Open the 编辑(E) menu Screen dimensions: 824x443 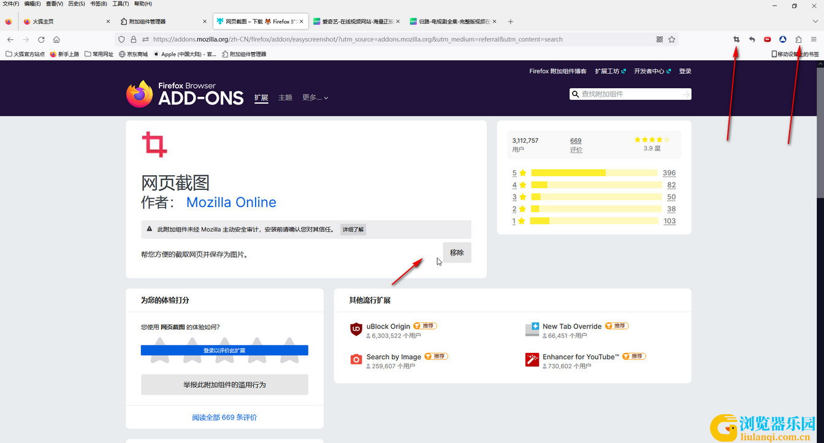click(x=32, y=4)
